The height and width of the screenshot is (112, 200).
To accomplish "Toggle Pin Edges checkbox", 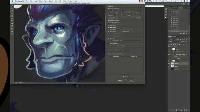I will 136,18.
